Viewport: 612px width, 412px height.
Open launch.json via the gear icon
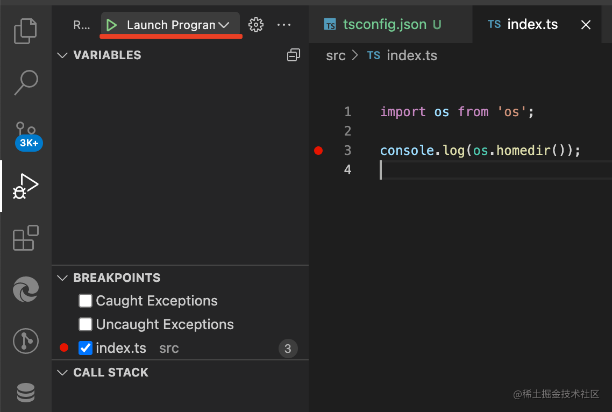pos(256,25)
